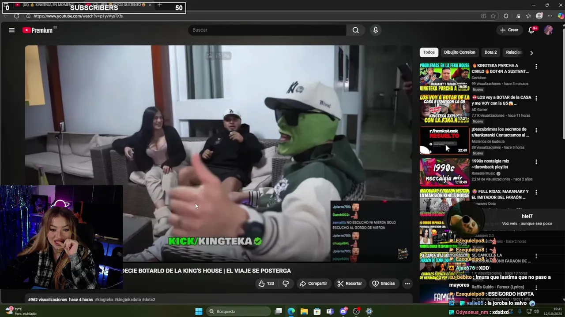565x317 pixels.
Task: Open Microsoft Store from taskbar
Action: (x=317, y=311)
